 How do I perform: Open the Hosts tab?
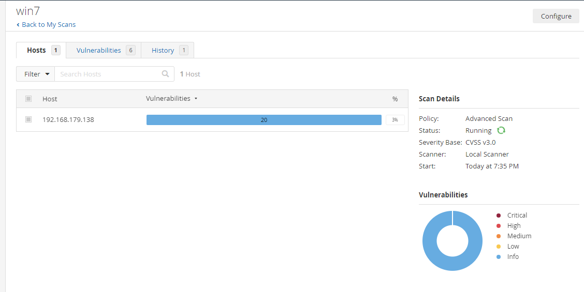click(41, 50)
